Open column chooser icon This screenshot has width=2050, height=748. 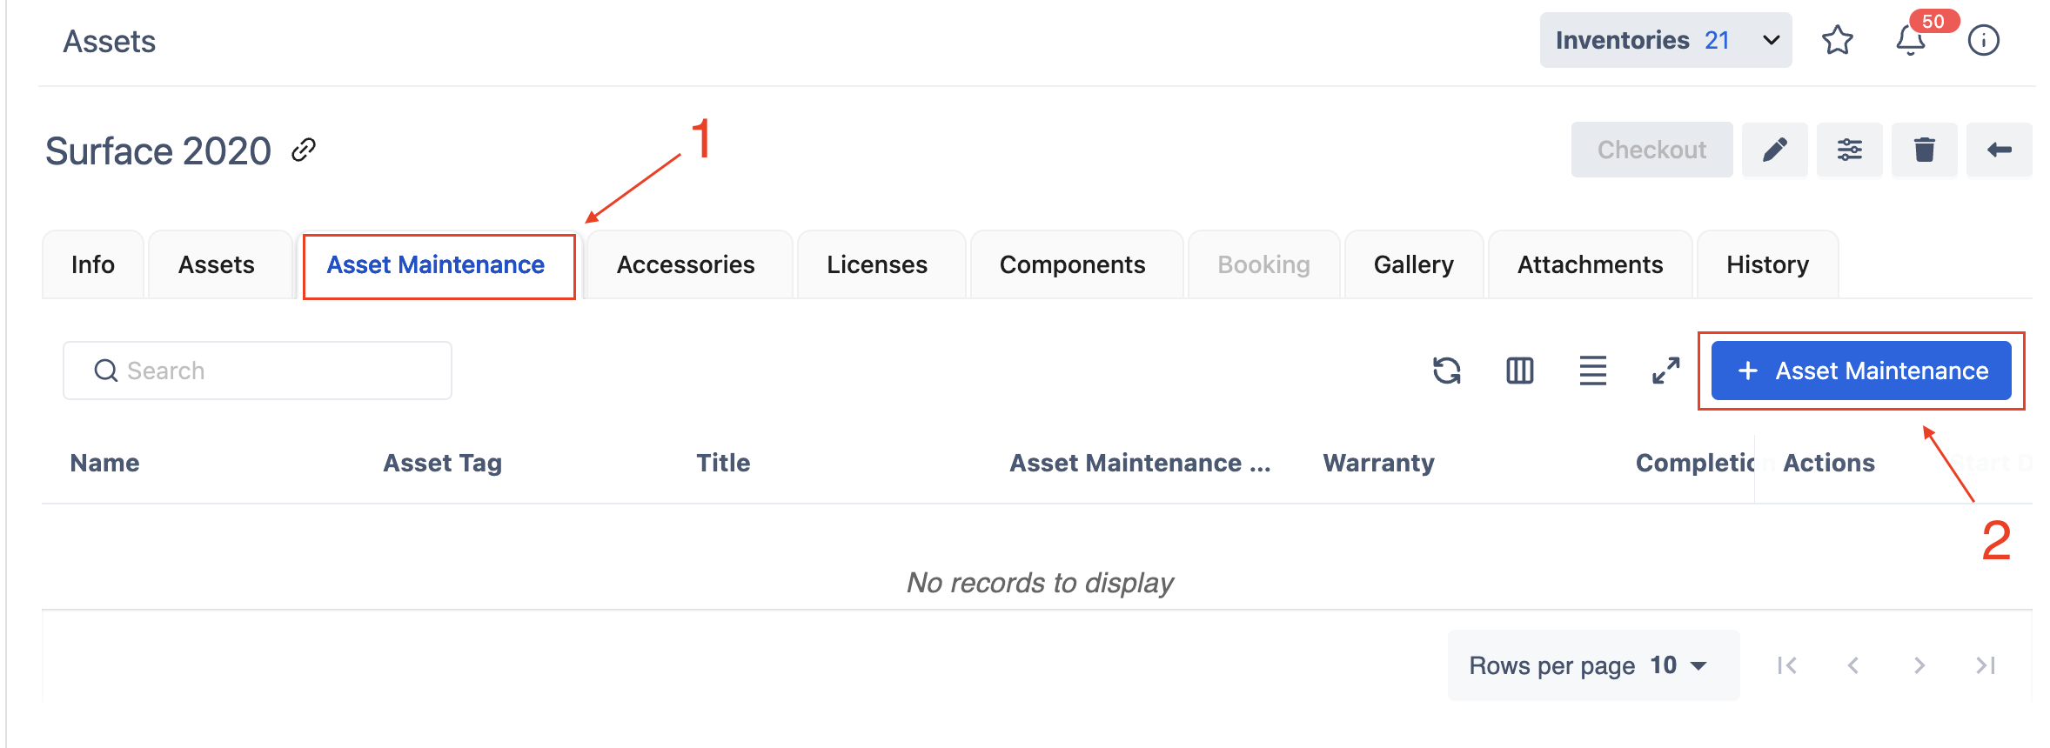point(1519,371)
